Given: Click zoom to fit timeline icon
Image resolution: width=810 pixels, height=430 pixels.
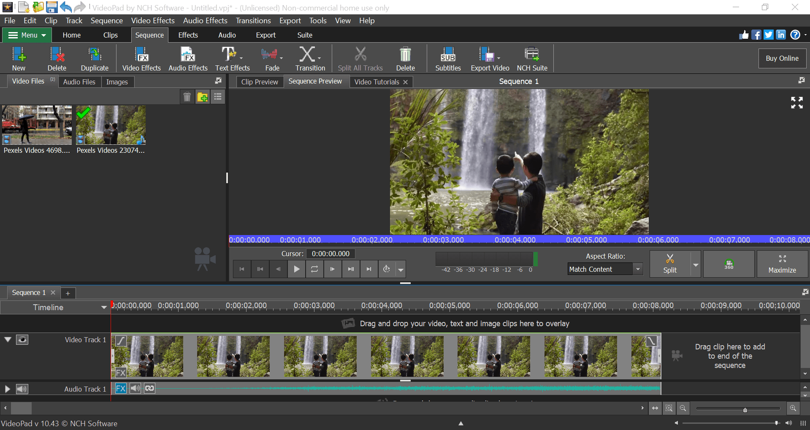Looking at the screenshot, I should point(655,408).
